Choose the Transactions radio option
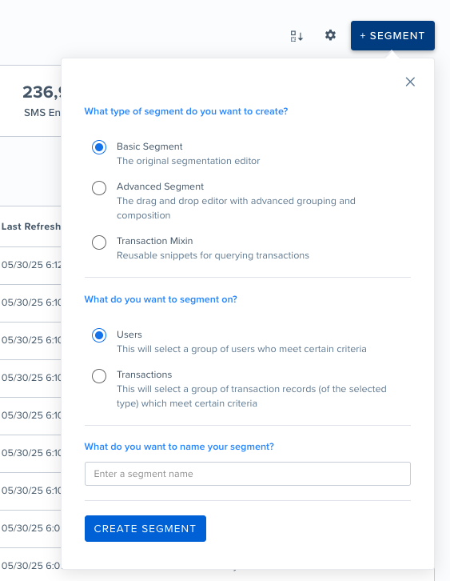The width and height of the screenshot is (450, 581). click(x=99, y=376)
